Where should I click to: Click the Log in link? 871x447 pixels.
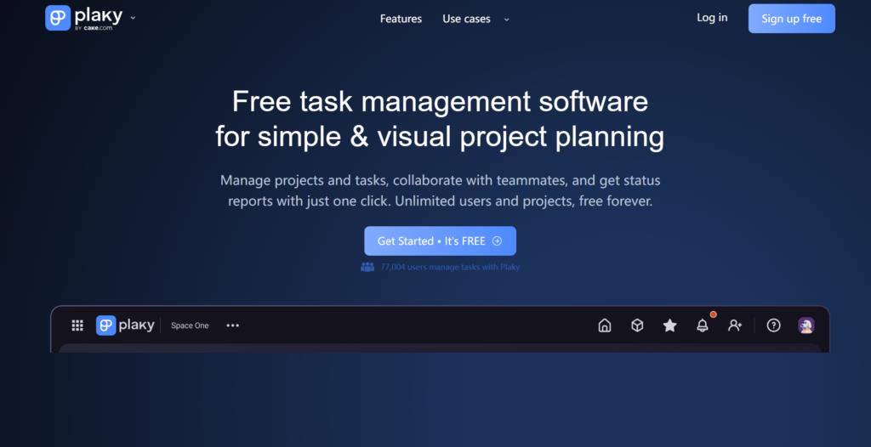point(712,18)
